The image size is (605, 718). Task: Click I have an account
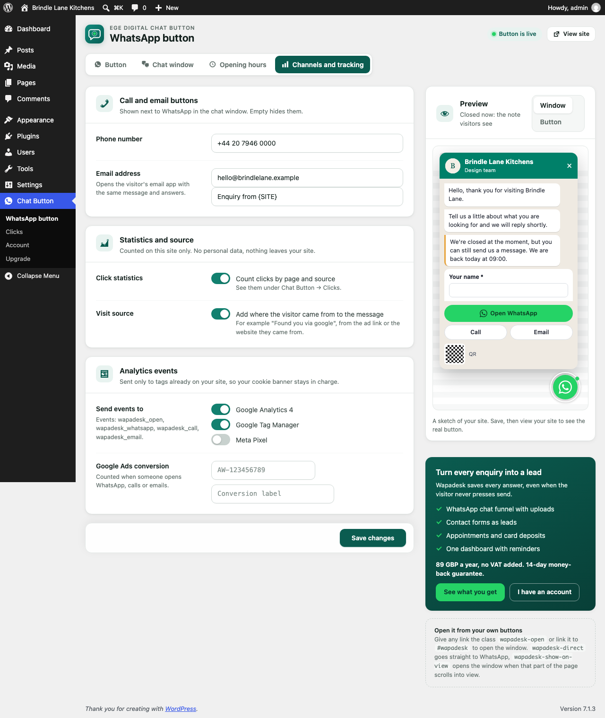coord(544,592)
